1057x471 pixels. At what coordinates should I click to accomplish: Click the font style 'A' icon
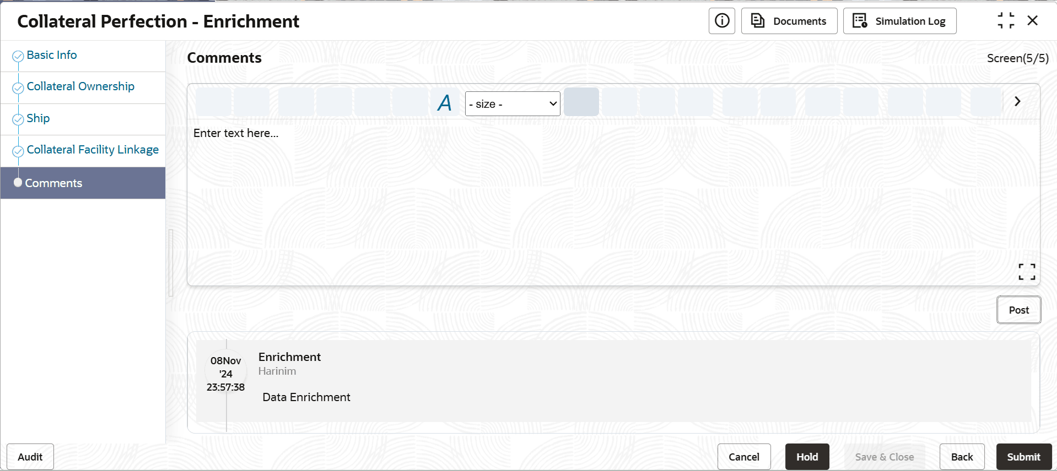[444, 102]
